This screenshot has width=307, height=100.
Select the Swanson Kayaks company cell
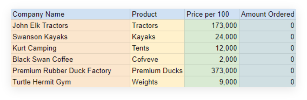click(71, 37)
